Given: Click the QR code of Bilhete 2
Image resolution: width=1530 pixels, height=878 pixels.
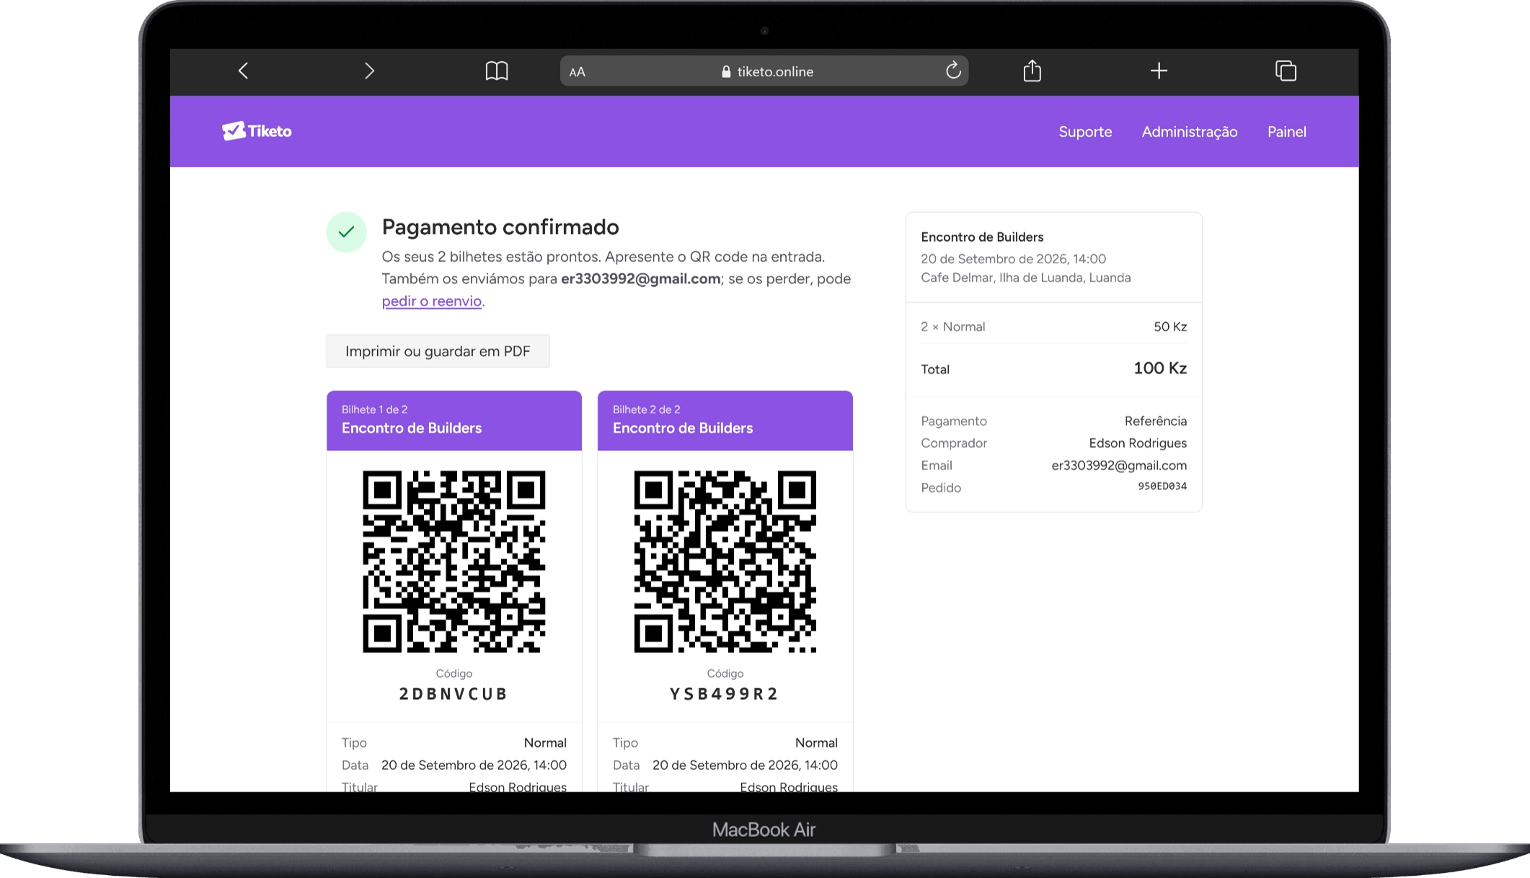Looking at the screenshot, I should pos(725,562).
